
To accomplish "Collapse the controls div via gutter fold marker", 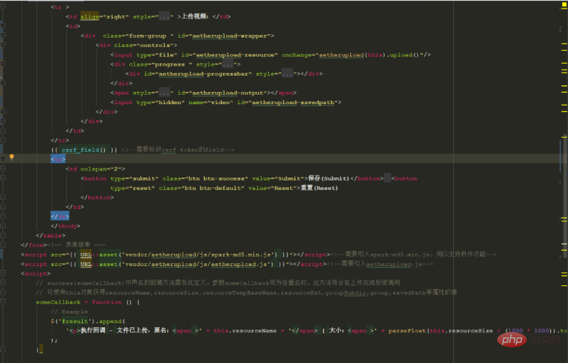I will [x=4, y=44].
